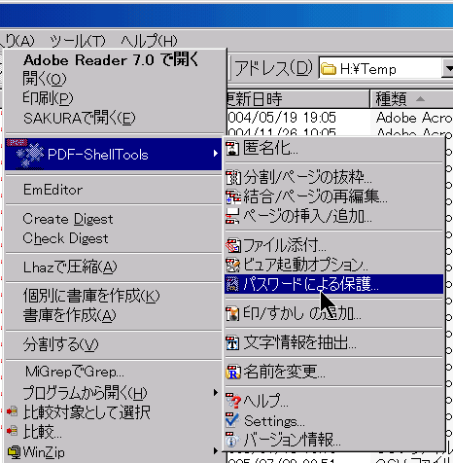Click the Settings checkmark icon

[x=232, y=420]
